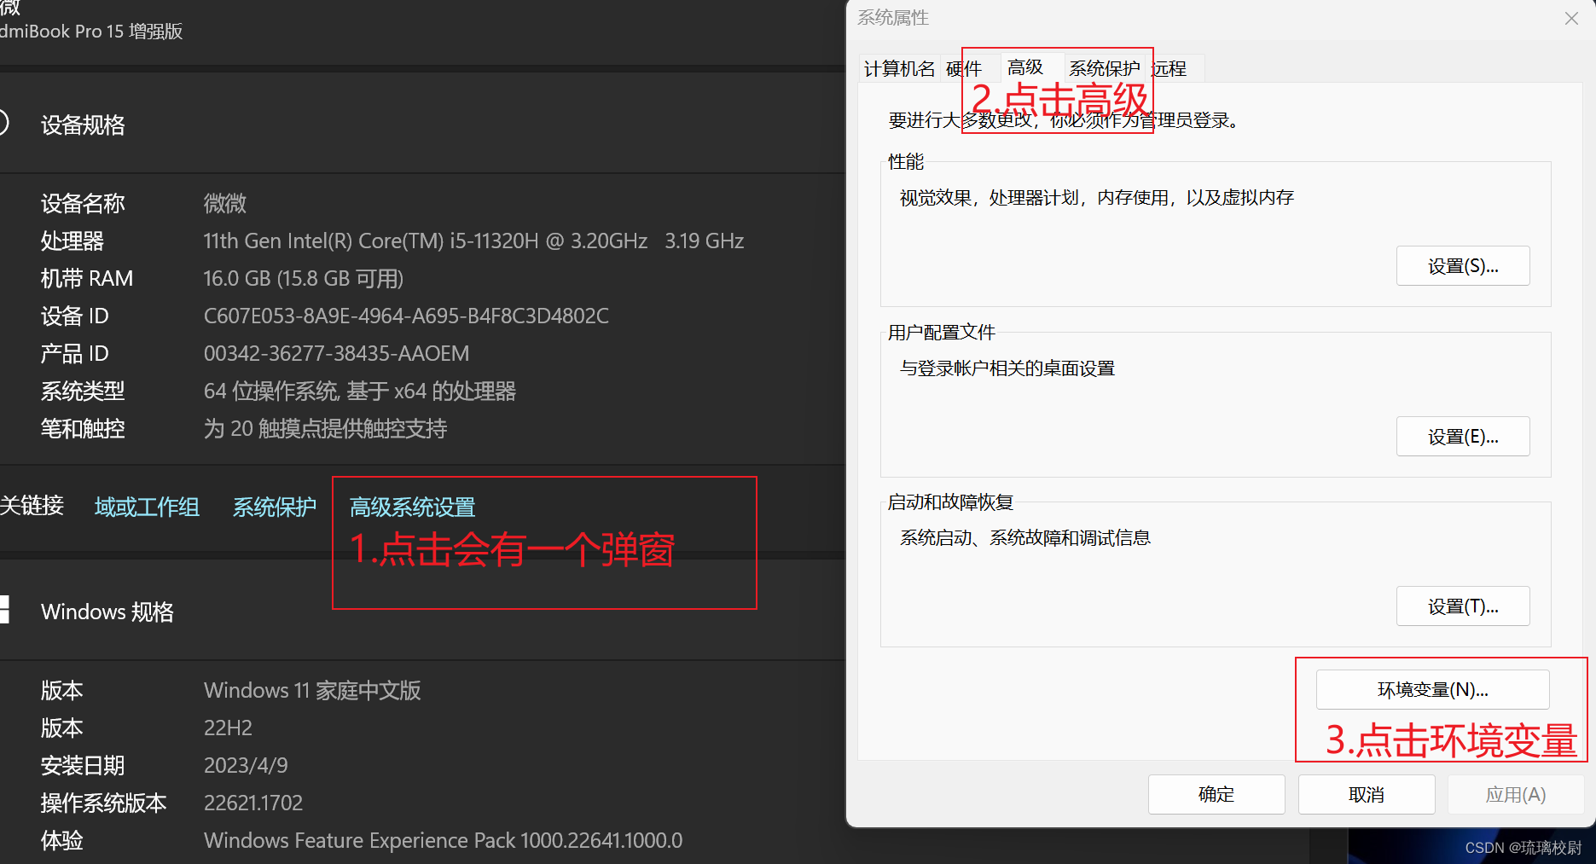
Task: Confirm changes with the 确定 button
Action: coord(1216,794)
